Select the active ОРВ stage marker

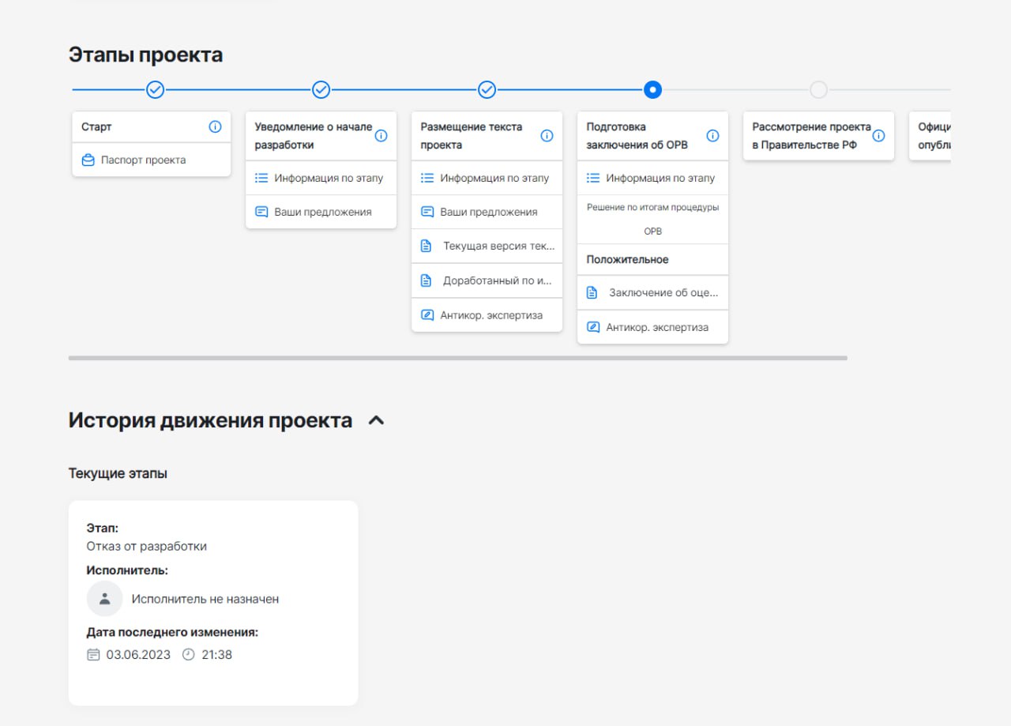pyautogui.click(x=652, y=90)
